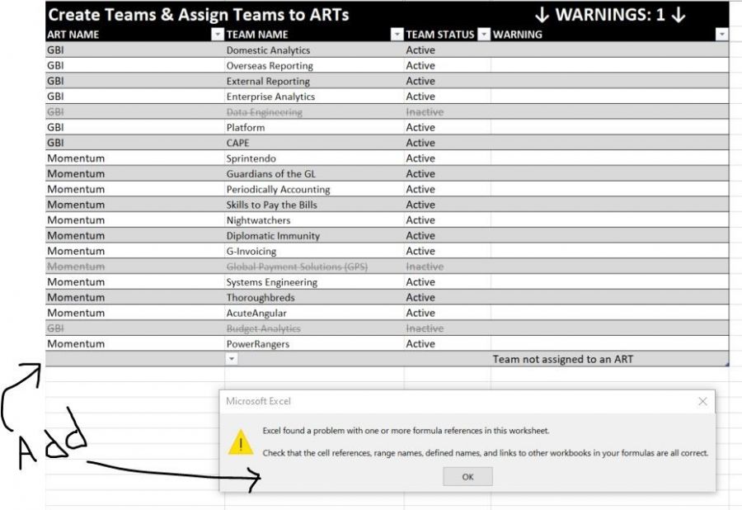Viewport: 742px width, 510px height.
Task: Select GBI ART cell in CAPE row
Action: (x=135, y=143)
